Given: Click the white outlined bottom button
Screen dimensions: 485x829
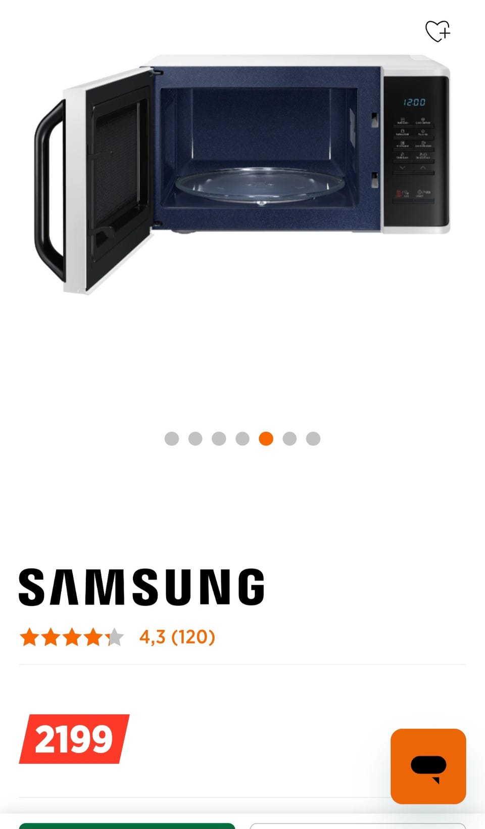Looking at the screenshot, I should point(358,826).
